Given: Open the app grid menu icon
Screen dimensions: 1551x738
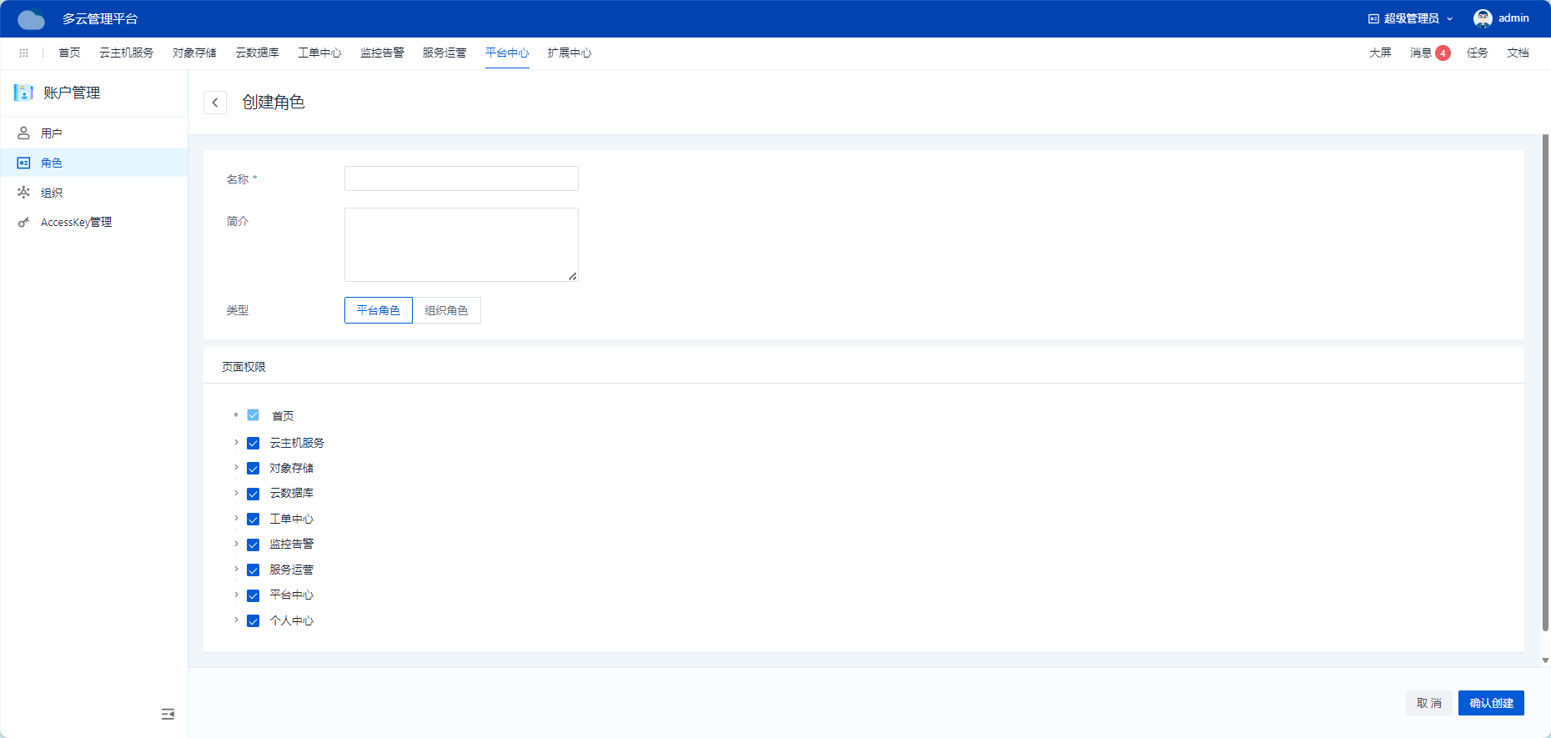Looking at the screenshot, I should click(23, 53).
